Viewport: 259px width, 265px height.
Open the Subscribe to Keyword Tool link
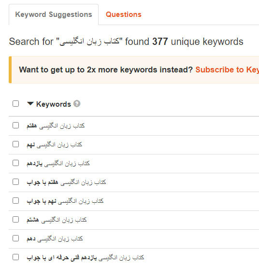227,70
